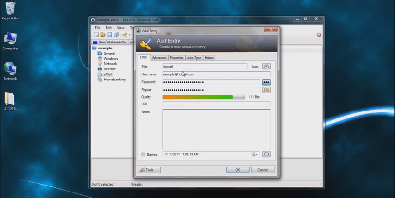
Task: Select the Entry tab
Action: coord(144,57)
